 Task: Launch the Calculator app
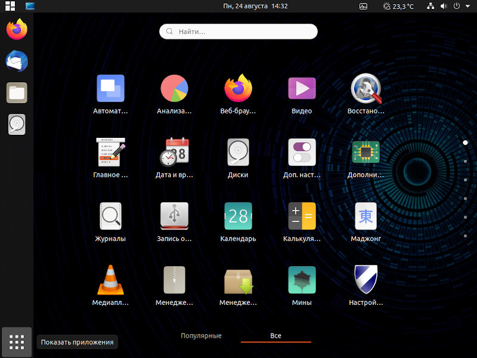302,217
